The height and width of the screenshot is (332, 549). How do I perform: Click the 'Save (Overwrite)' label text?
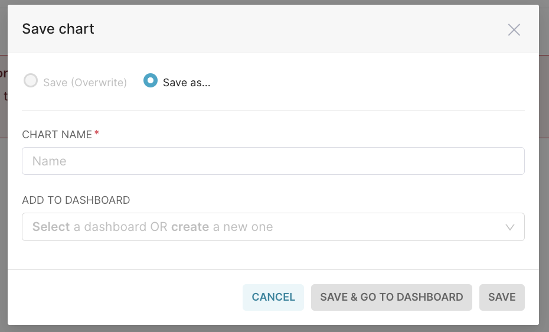pyautogui.click(x=85, y=83)
